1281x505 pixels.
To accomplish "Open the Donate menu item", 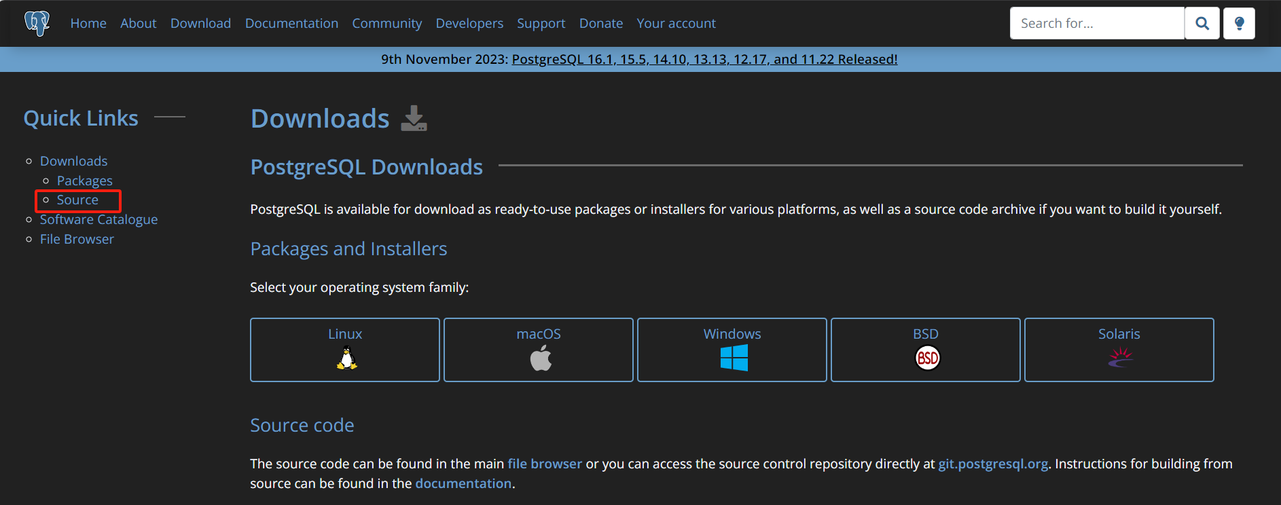I will 601,23.
